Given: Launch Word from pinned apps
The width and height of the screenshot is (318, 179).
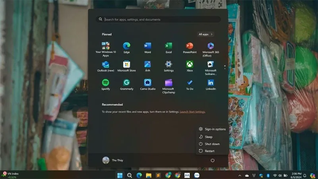Looking at the screenshot, I should [x=147, y=47].
